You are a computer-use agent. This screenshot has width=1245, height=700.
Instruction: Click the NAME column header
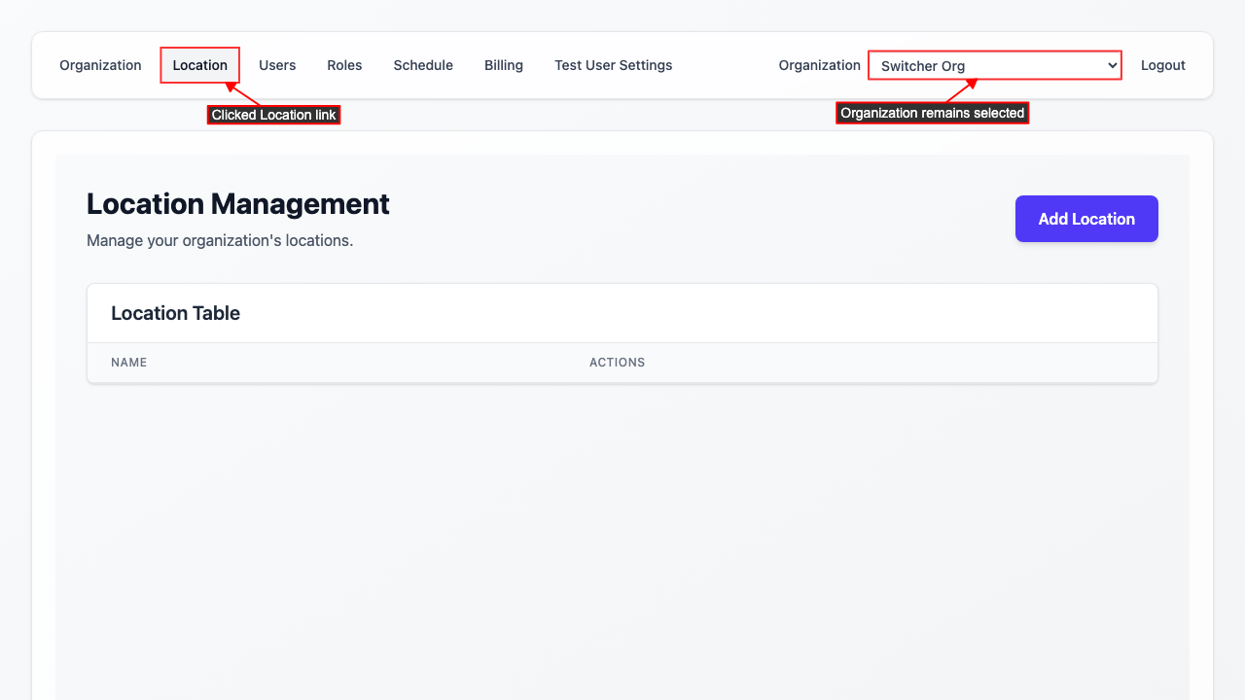click(129, 362)
